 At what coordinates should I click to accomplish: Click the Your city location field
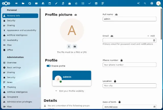point(129,86)
